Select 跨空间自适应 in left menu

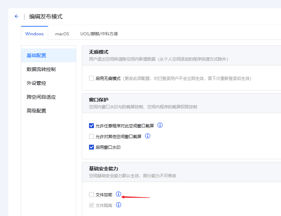coord(41,97)
